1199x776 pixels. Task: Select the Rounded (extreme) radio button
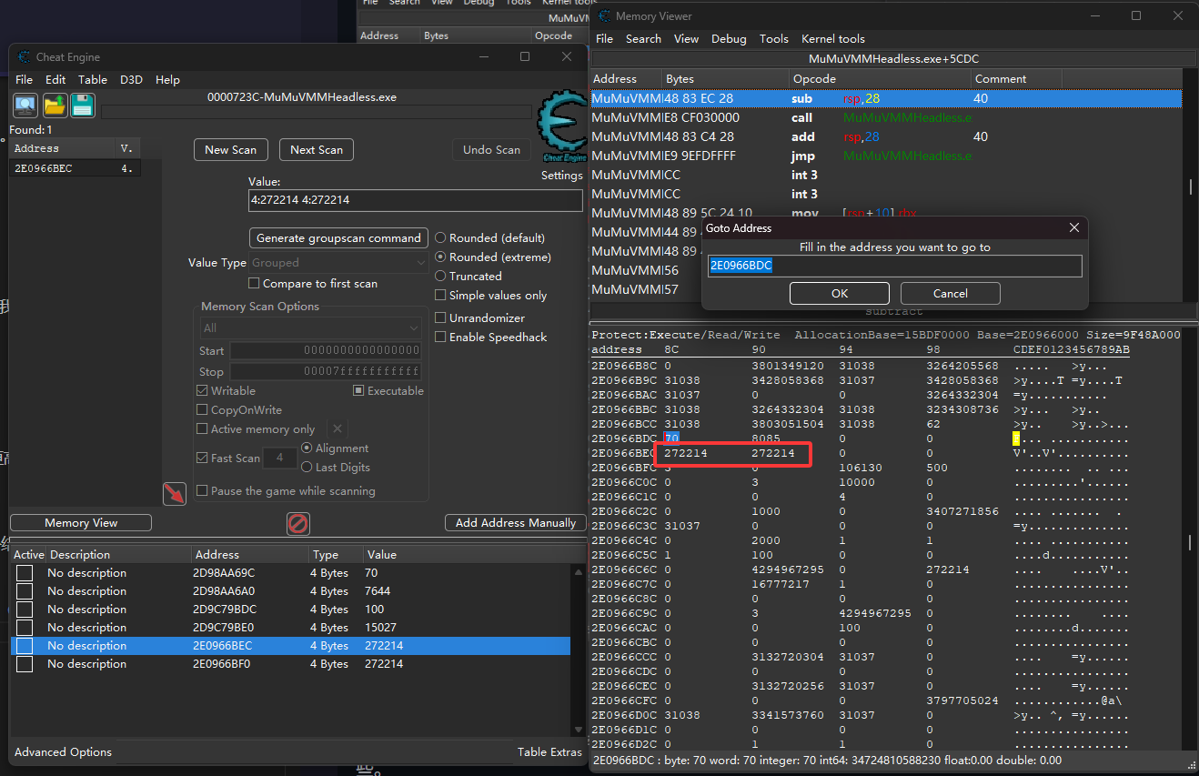(x=440, y=257)
